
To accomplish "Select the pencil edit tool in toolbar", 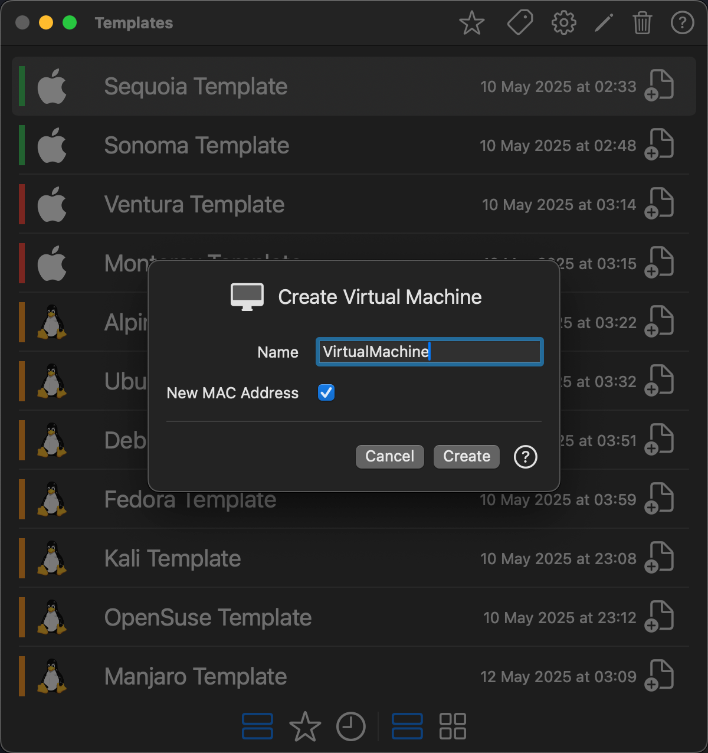I will click(604, 22).
